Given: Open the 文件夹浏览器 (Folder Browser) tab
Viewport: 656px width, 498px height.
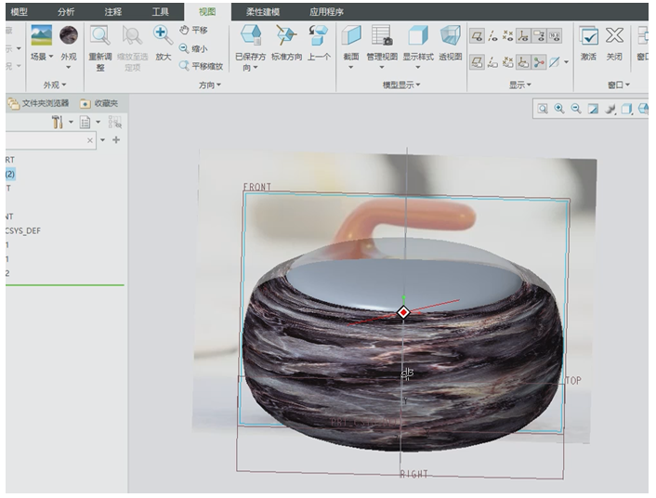Looking at the screenshot, I should point(40,103).
